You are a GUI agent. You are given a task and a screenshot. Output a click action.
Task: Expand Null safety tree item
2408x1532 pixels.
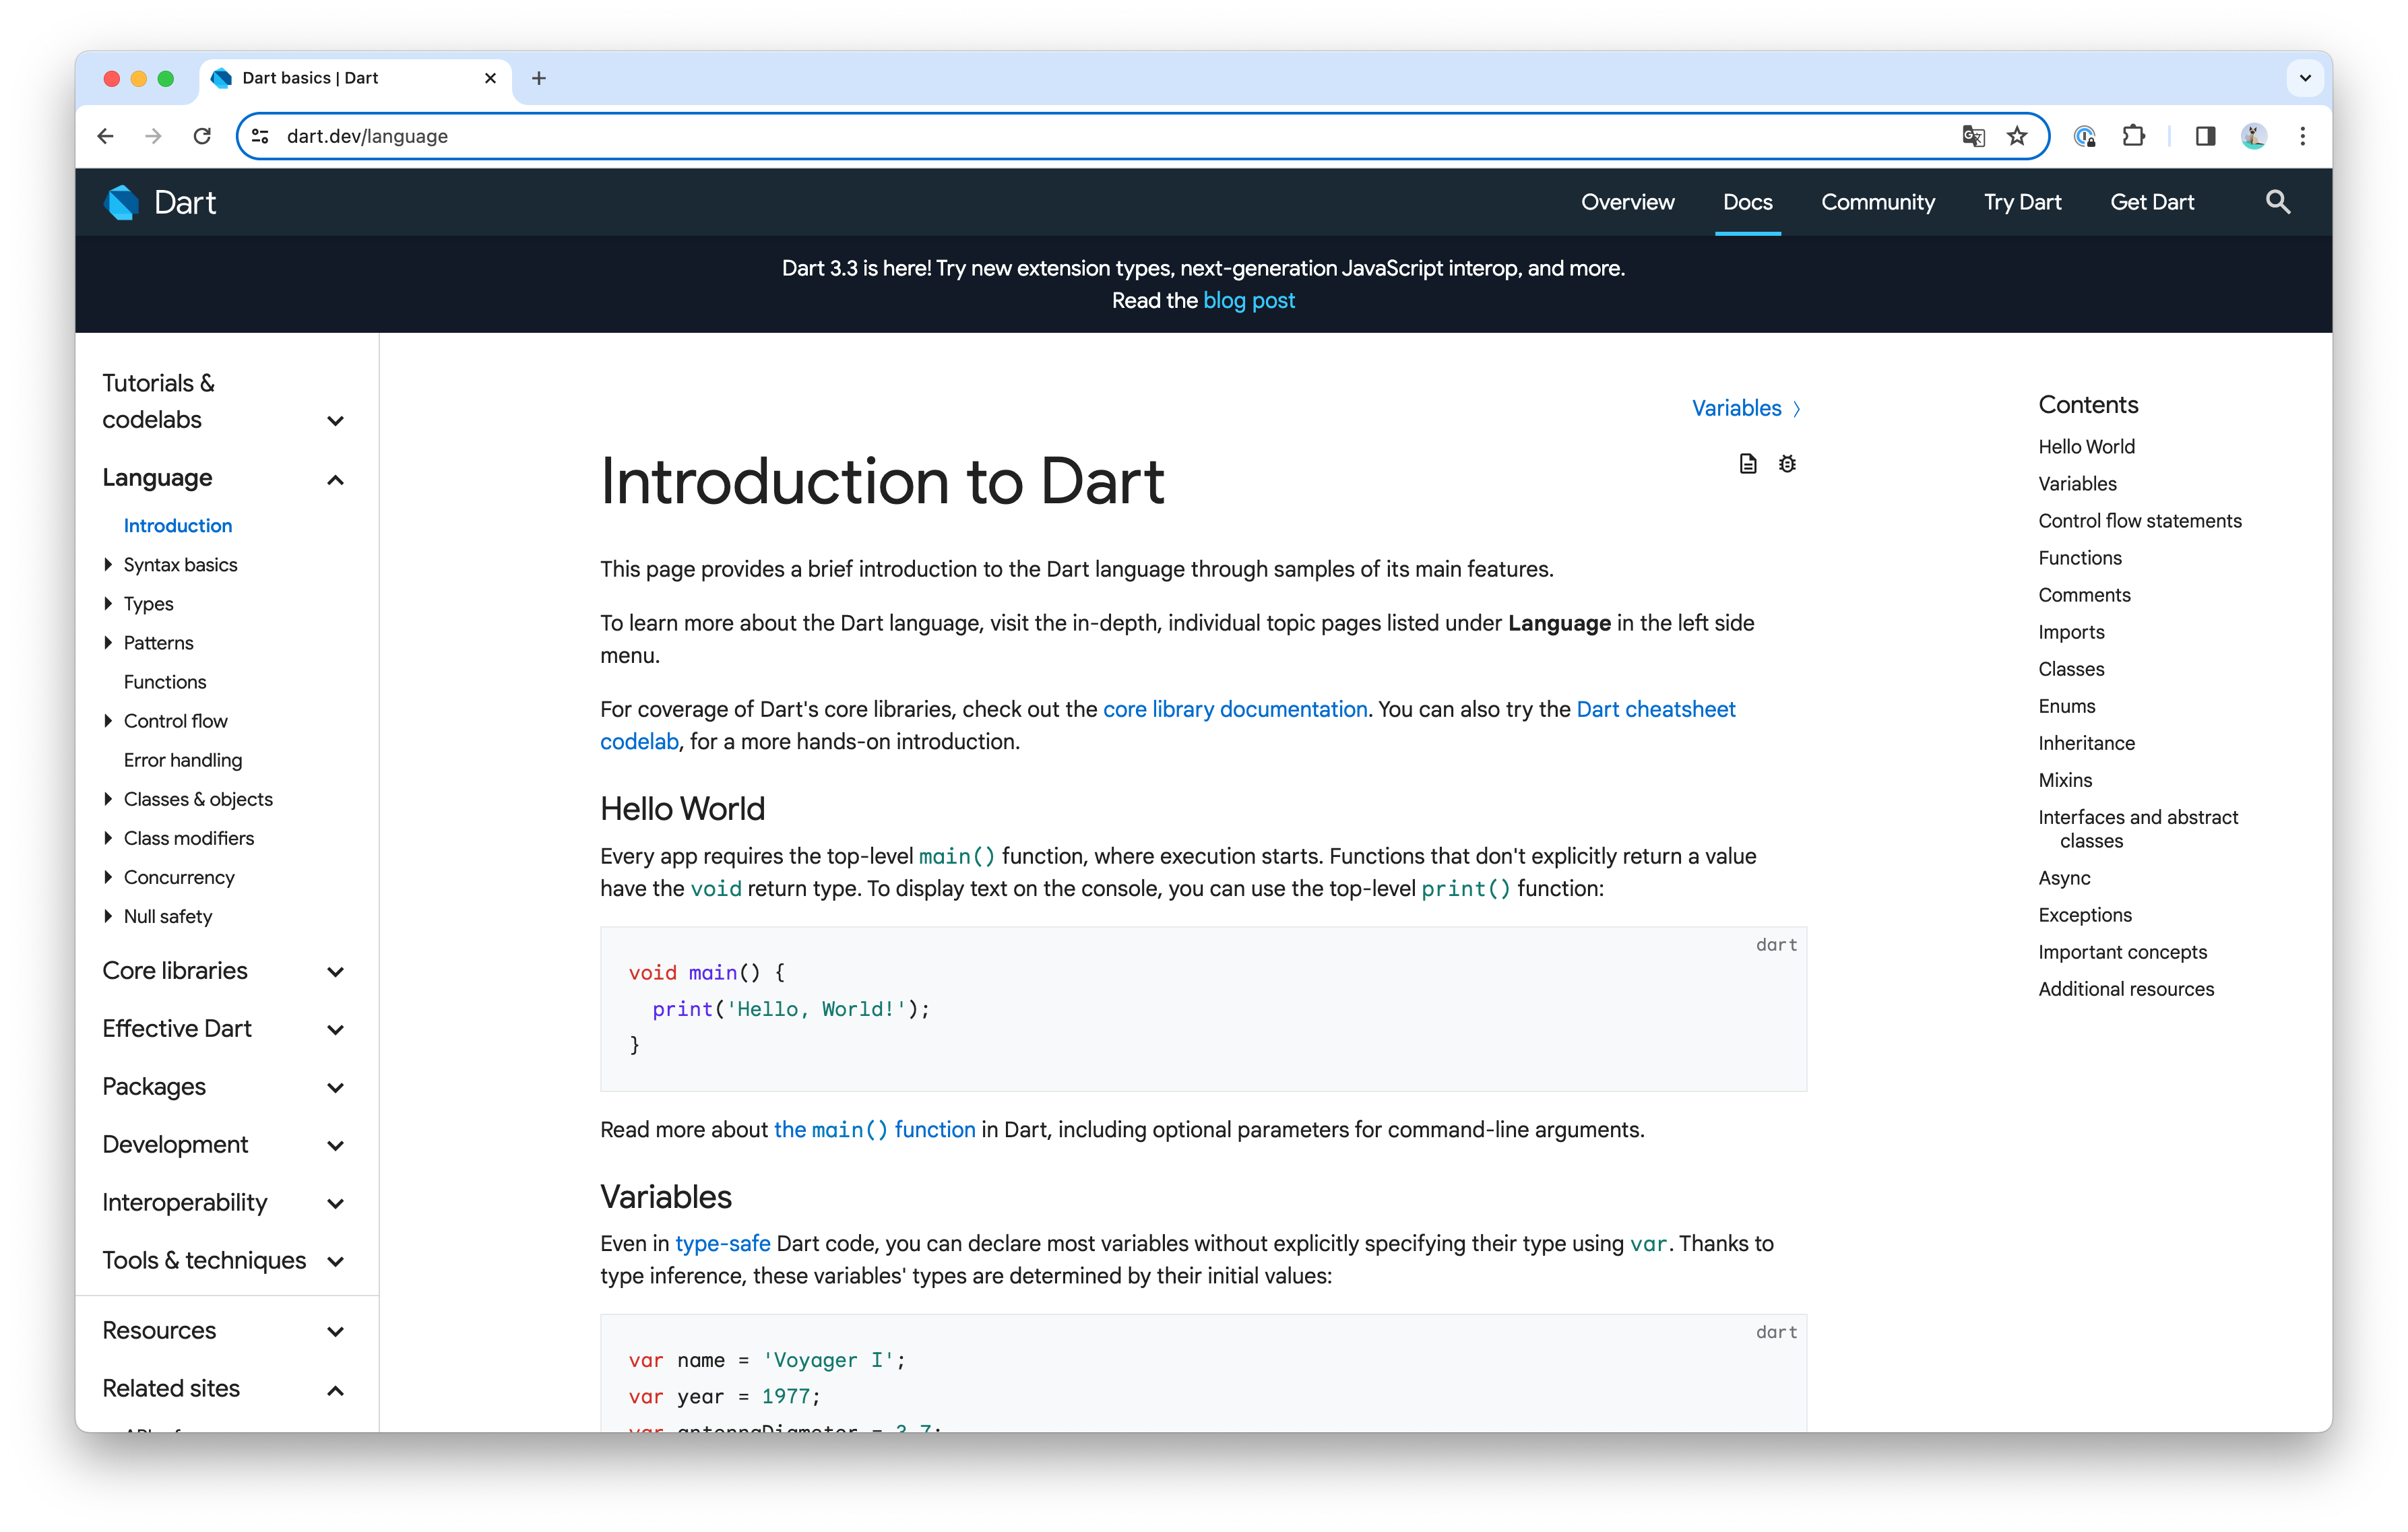tap(108, 916)
